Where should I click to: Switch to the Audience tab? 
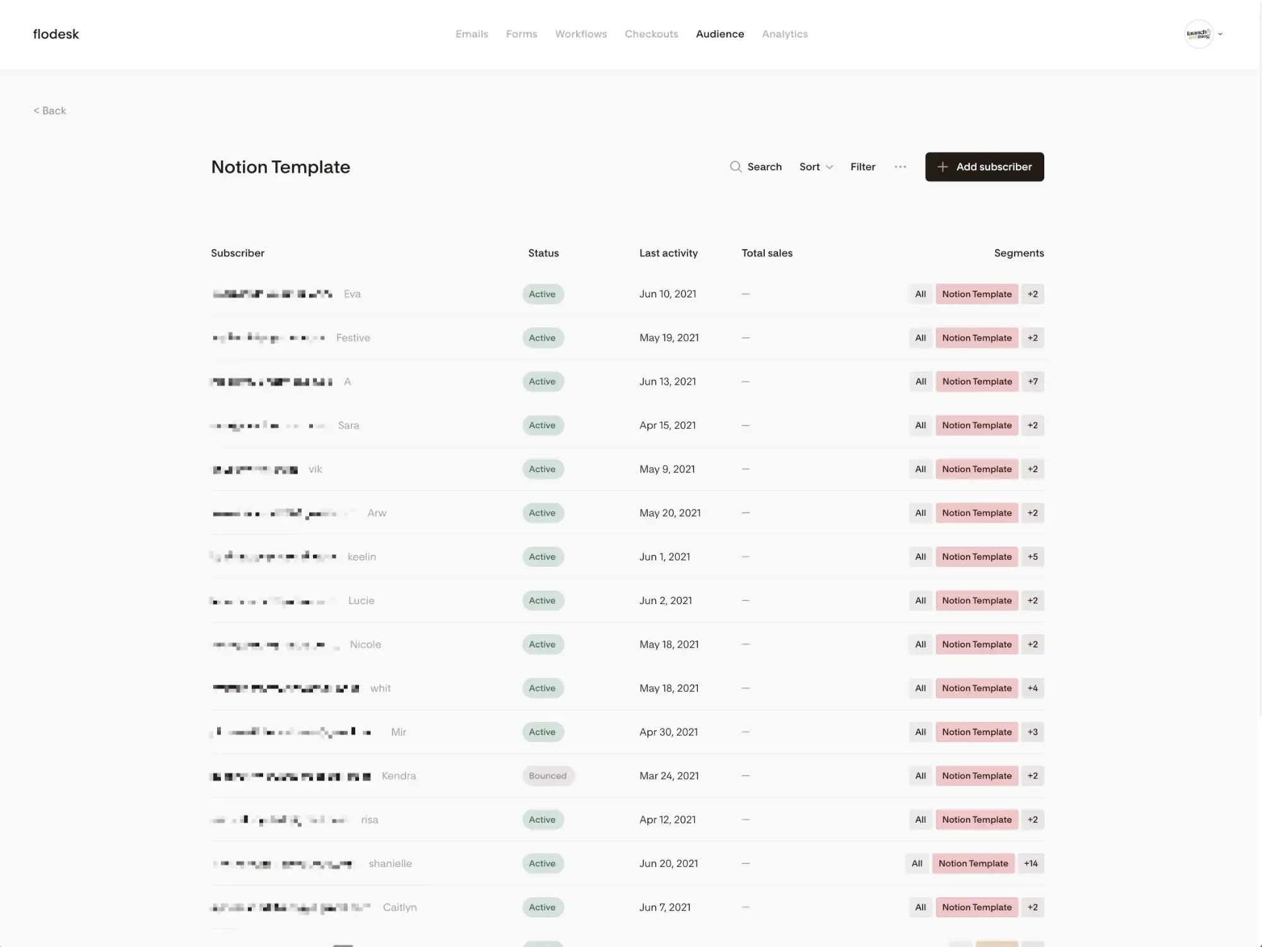pyautogui.click(x=720, y=33)
